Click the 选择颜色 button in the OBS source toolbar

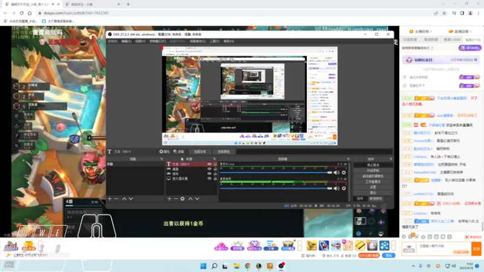(223, 152)
